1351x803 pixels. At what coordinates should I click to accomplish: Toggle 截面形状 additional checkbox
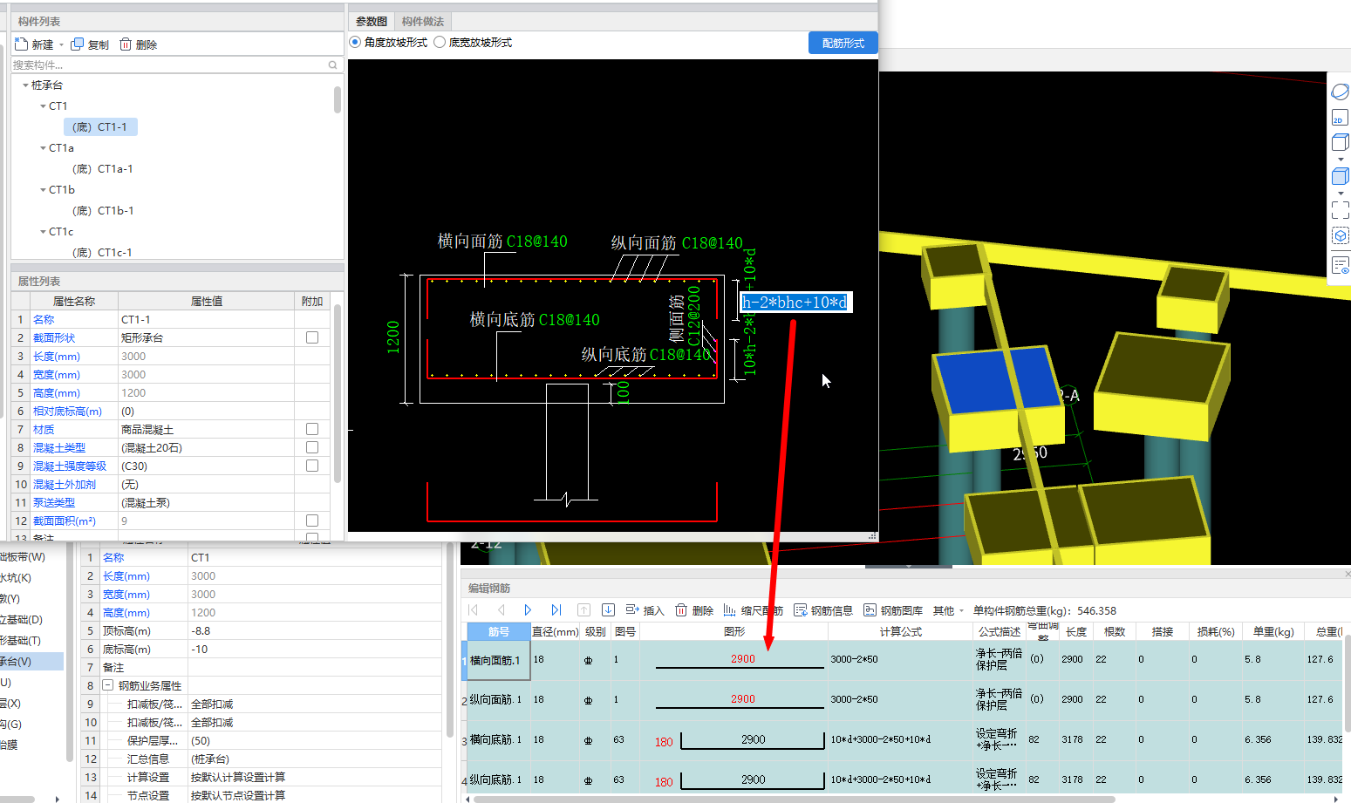click(x=312, y=337)
